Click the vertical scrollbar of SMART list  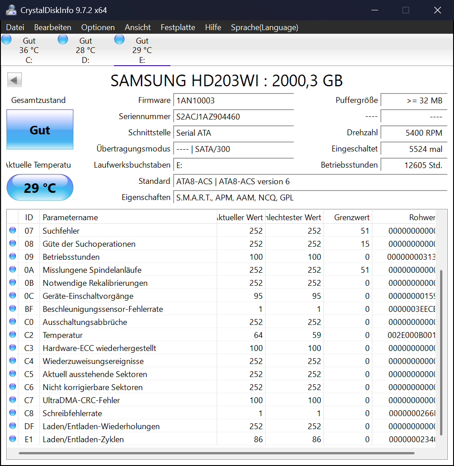tap(441, 352)
